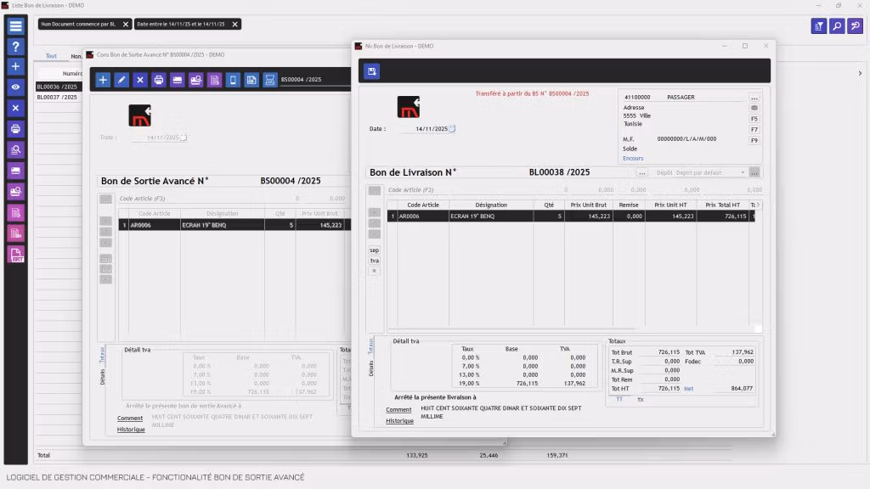
Task: Click the 'sep' button beside article grid
Action: (x=375, y=250)
